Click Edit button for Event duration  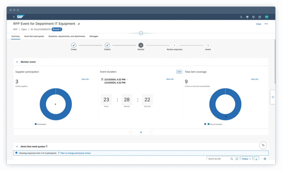179,72
